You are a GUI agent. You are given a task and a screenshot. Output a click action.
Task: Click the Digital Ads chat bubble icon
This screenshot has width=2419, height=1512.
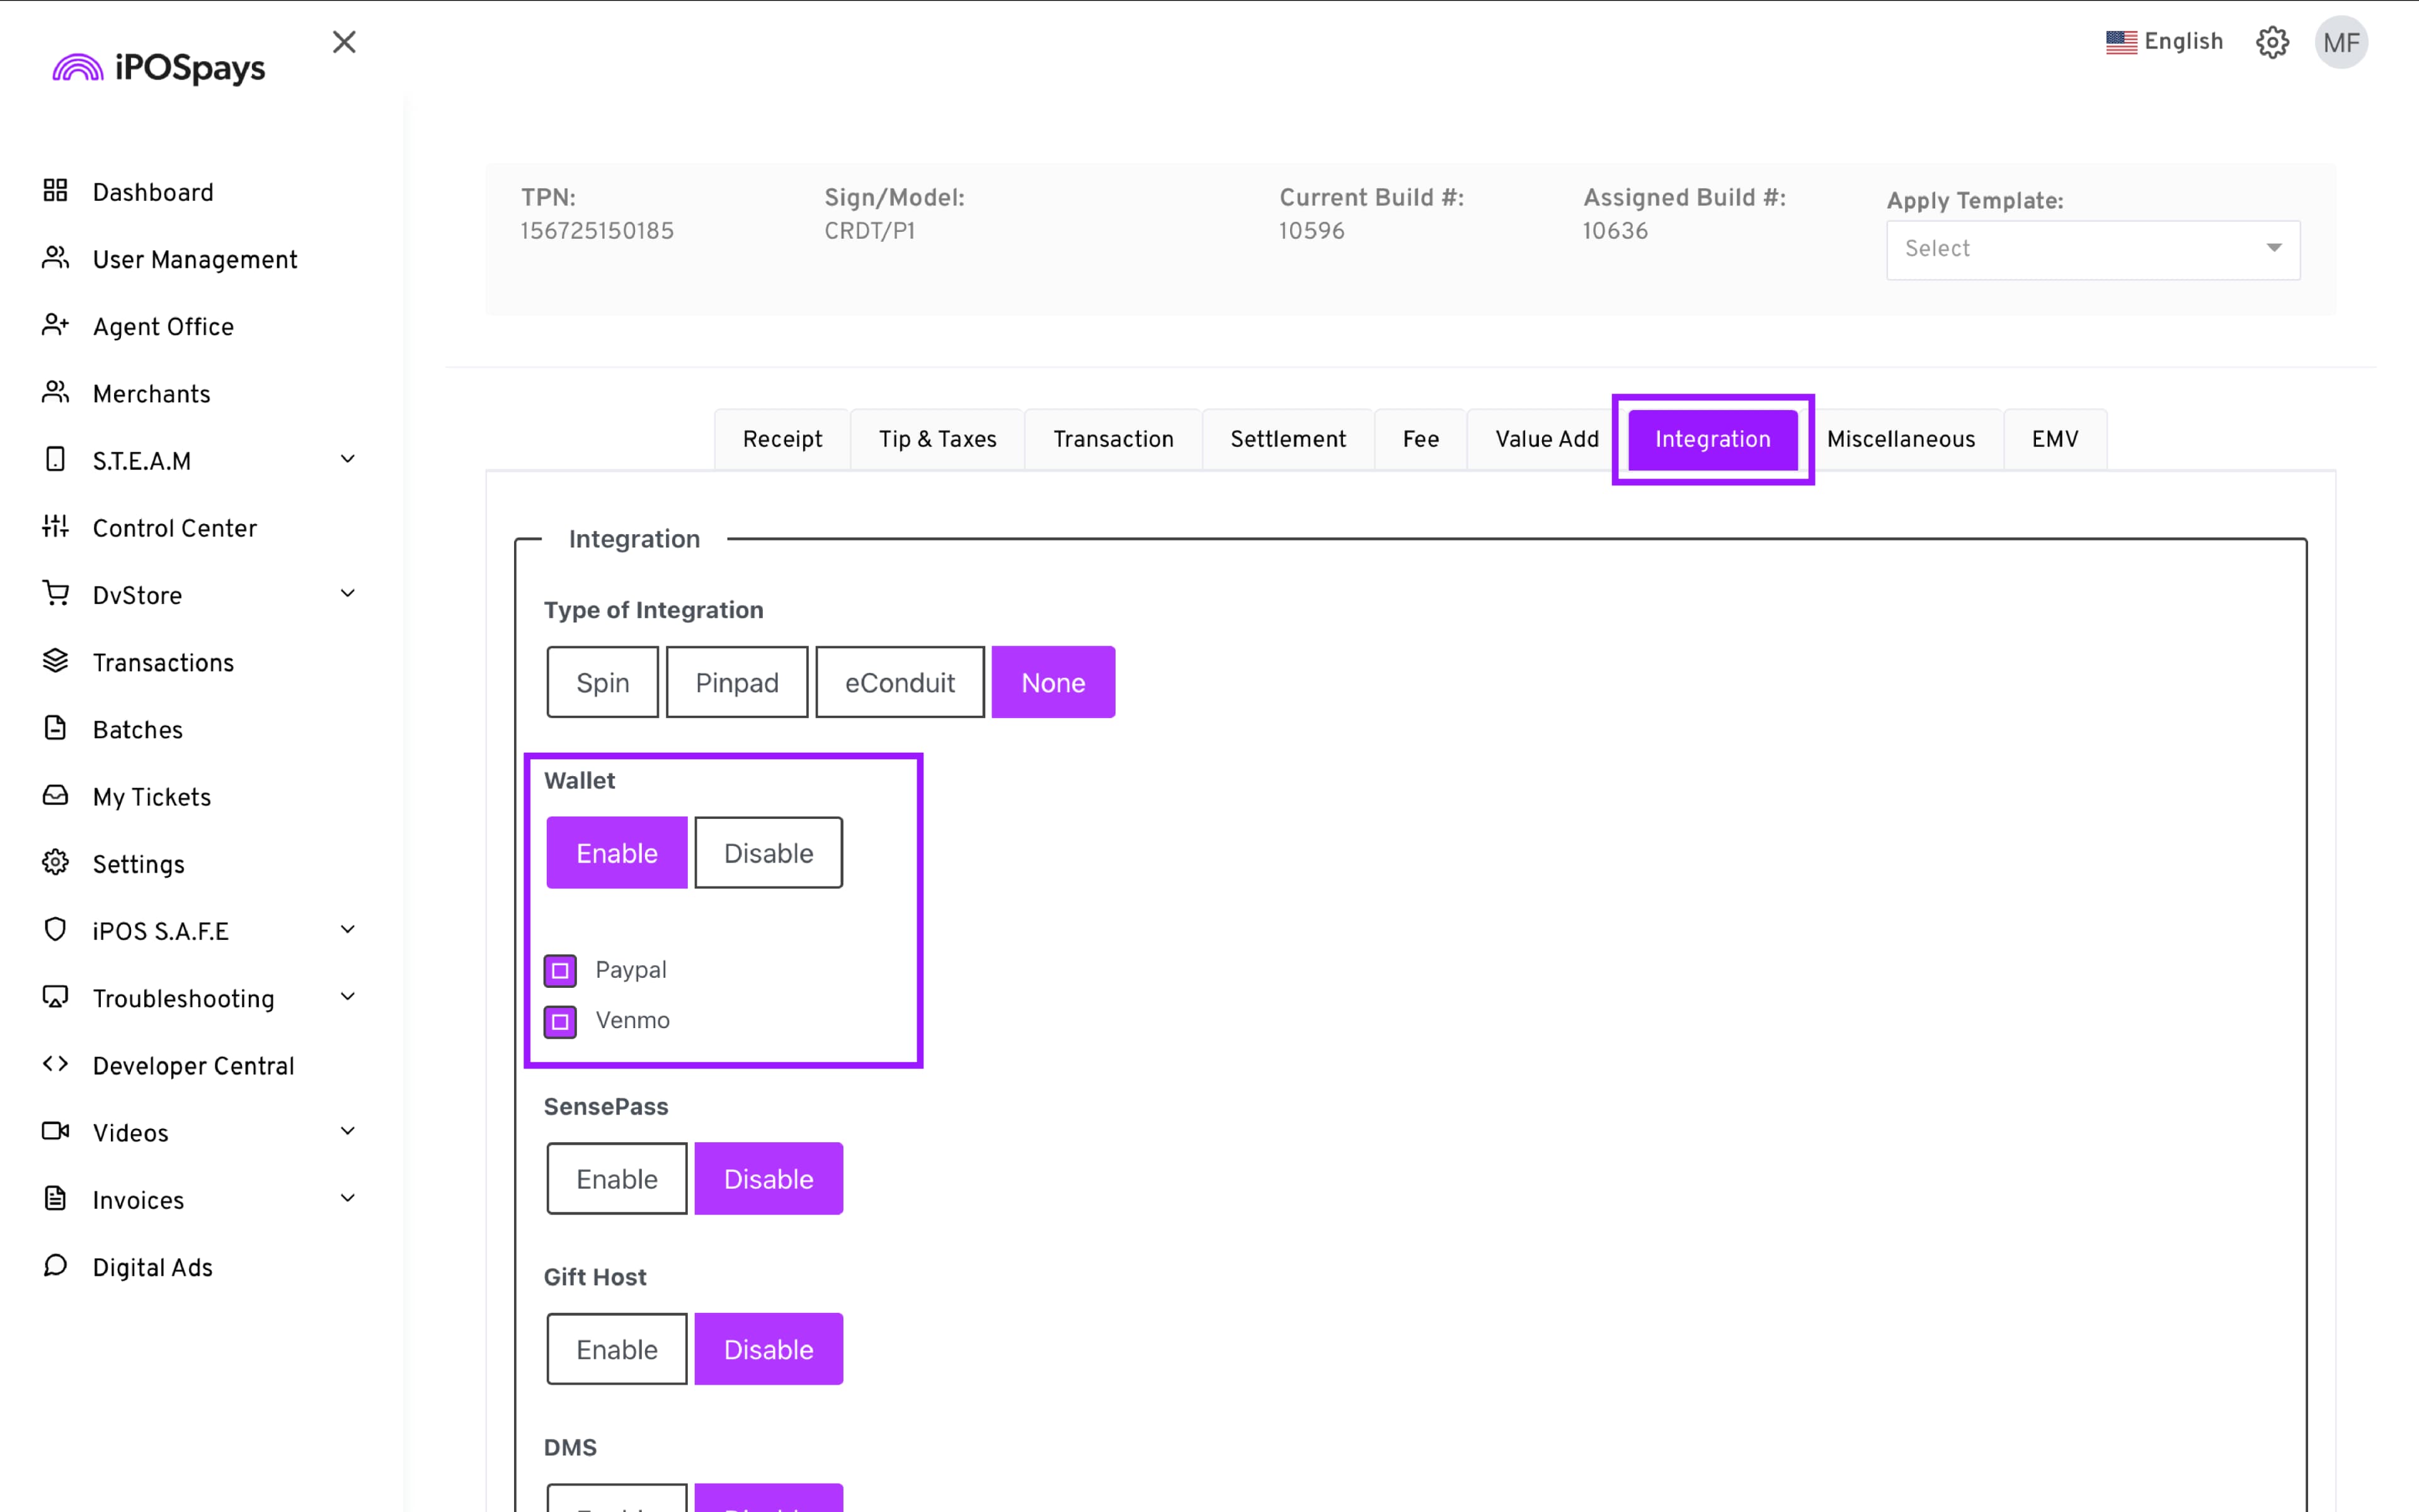(55, 1265)
